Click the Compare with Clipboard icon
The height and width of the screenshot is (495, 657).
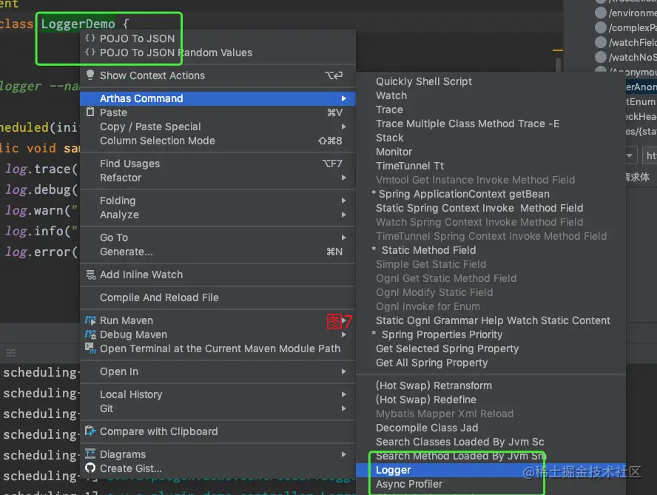point(90,431)
